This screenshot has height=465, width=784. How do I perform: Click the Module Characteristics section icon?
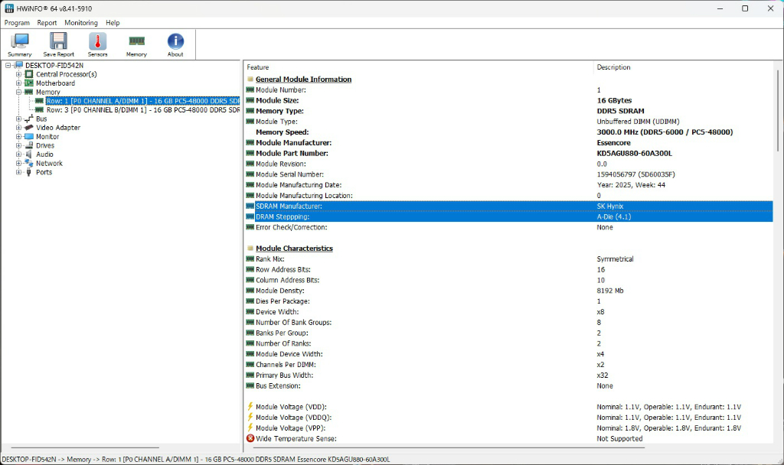(250, 249)
